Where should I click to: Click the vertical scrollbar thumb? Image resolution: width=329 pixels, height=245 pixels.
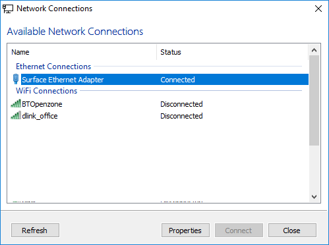[314, 100]
